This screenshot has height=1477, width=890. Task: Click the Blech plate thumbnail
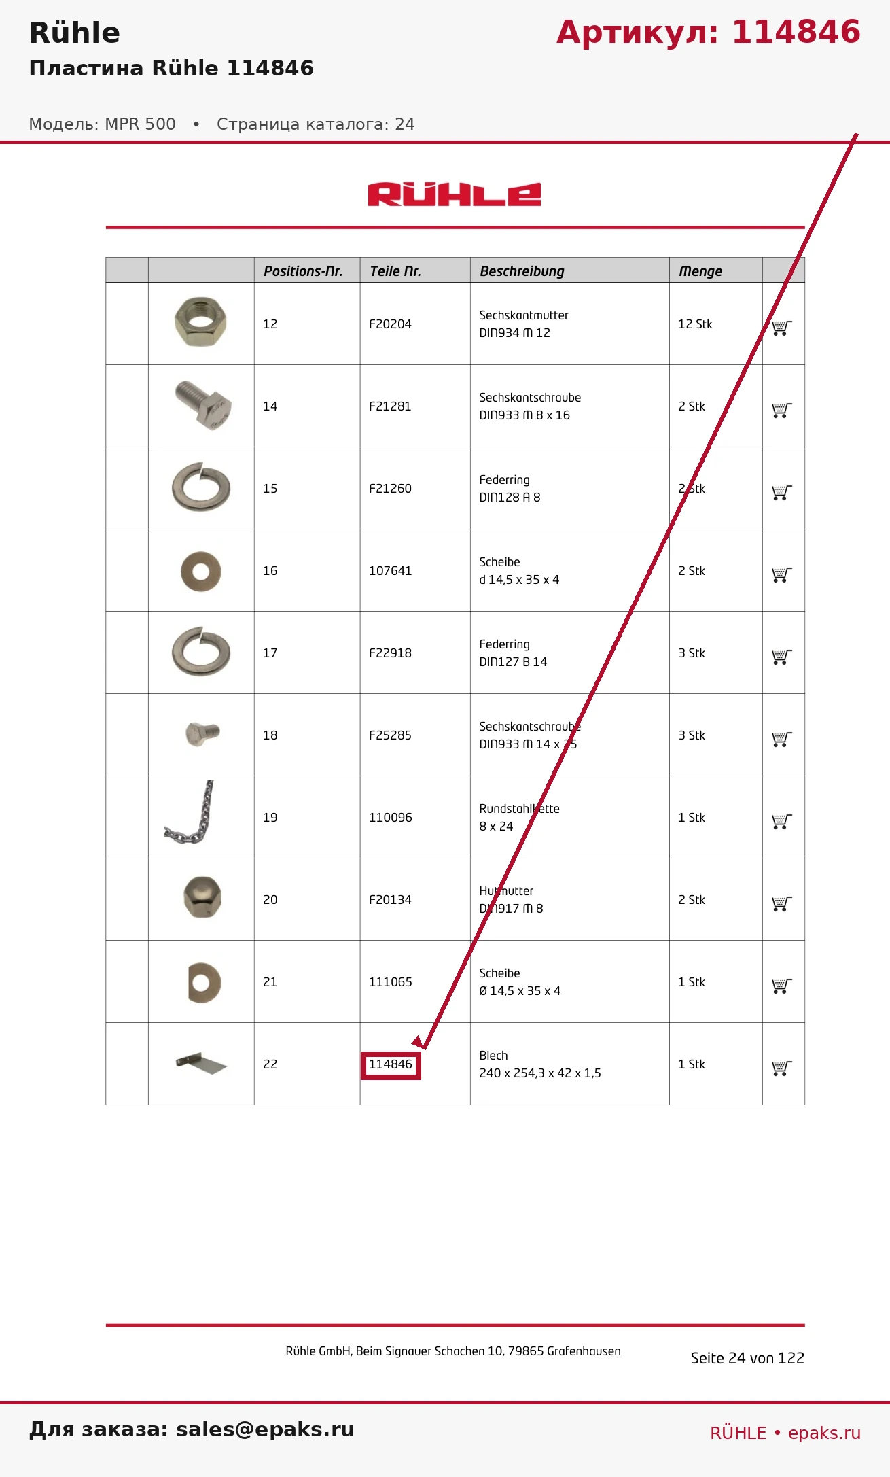pos(201,1063)
